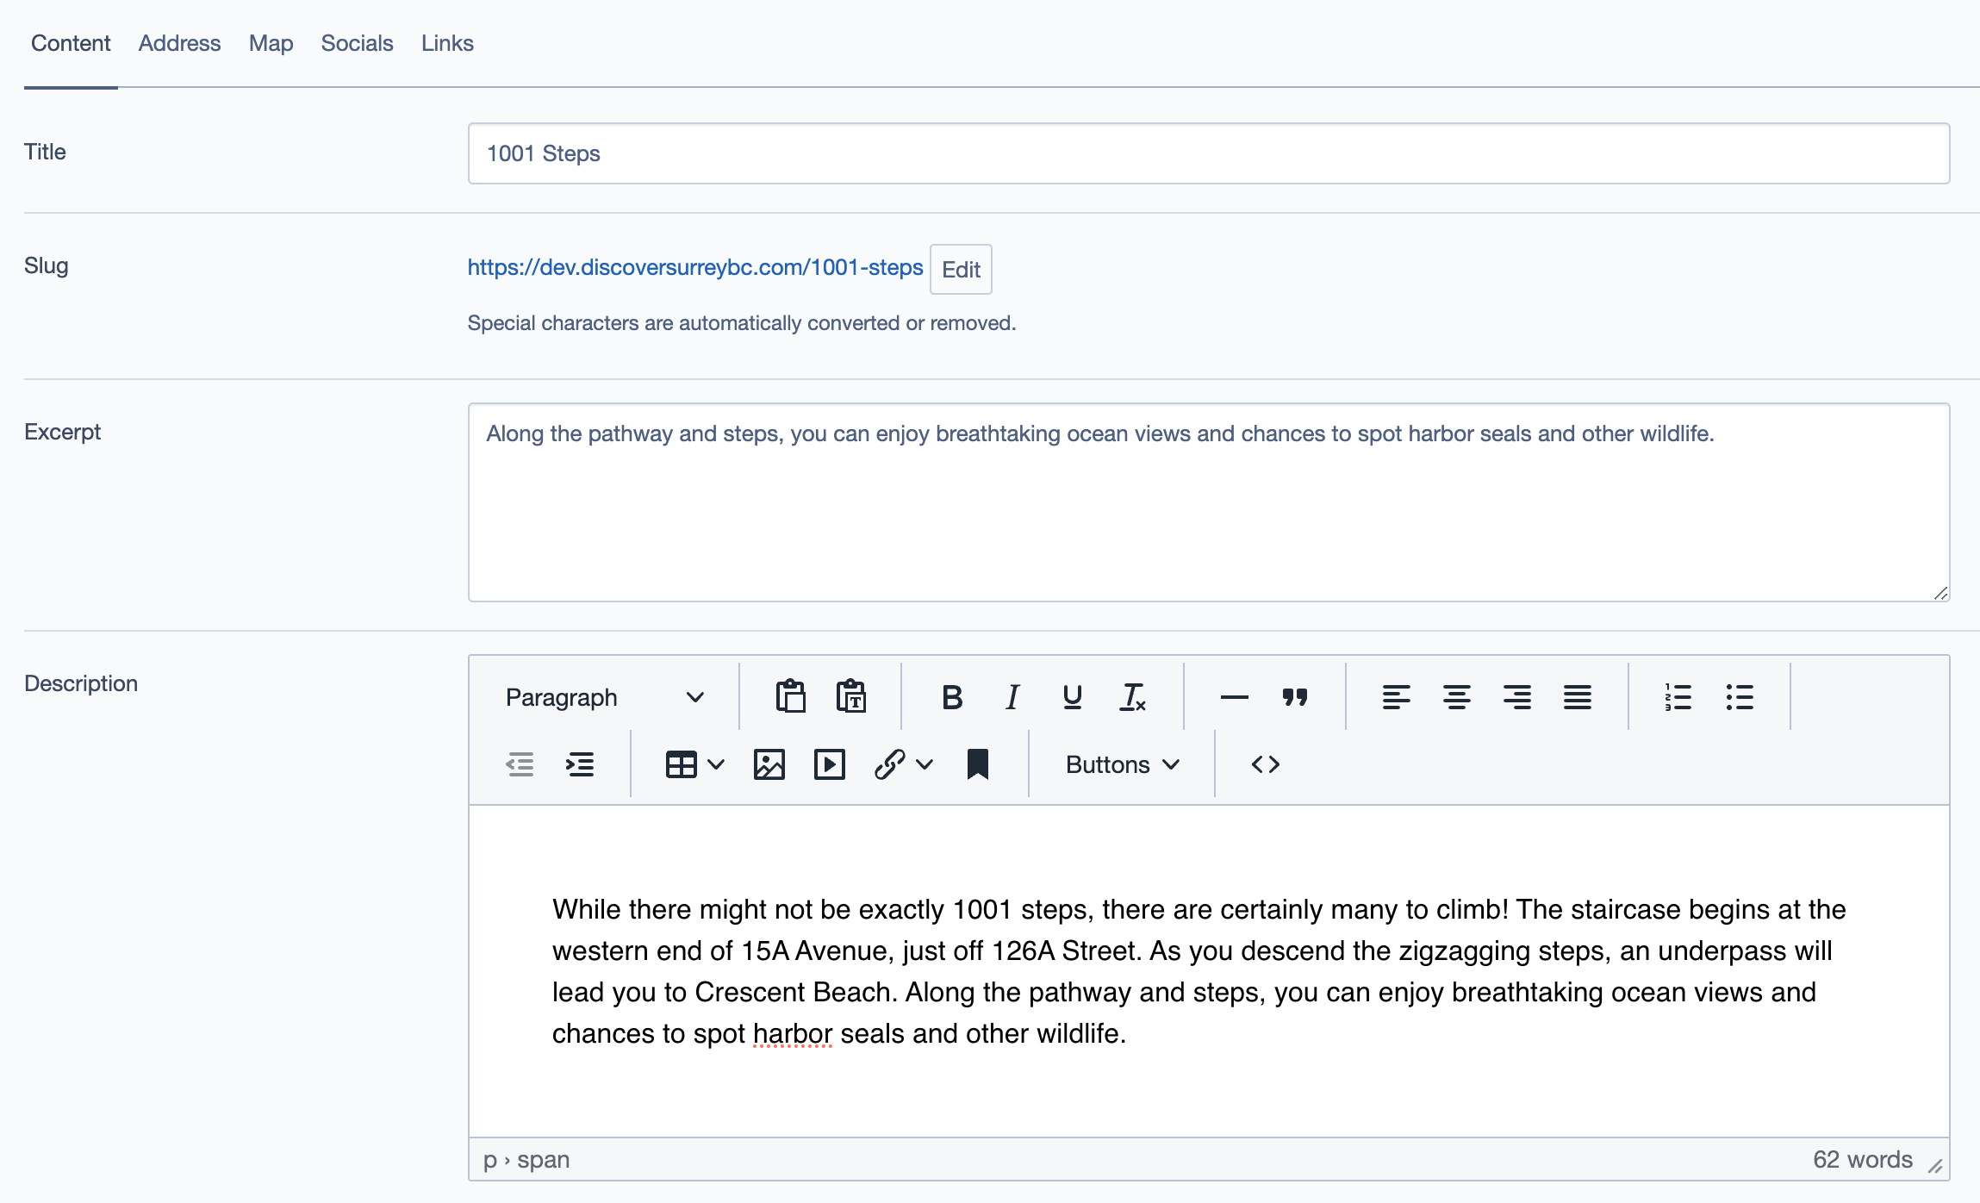Insert a numbered list
Screen dimensions: 1980x1203
(1678, 696)
